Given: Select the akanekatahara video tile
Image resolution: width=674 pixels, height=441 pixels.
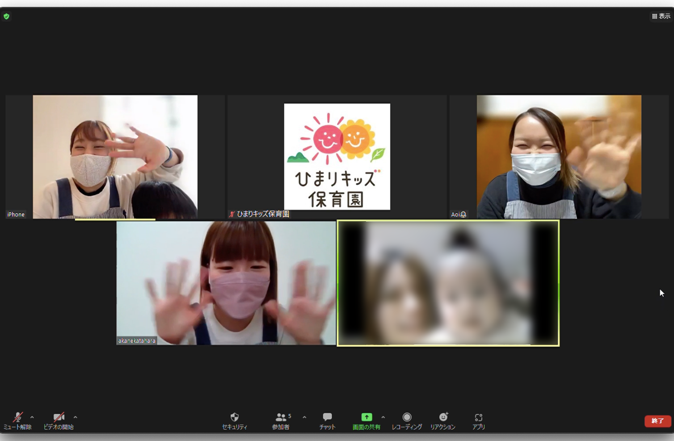Looking at the screenshot, I should (x=226, y=283).
